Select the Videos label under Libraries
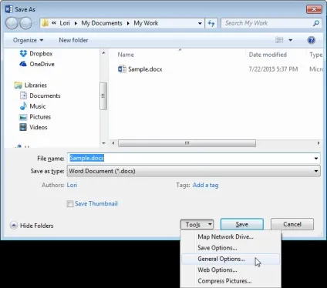The image size is (327, 288). point(39,127)
